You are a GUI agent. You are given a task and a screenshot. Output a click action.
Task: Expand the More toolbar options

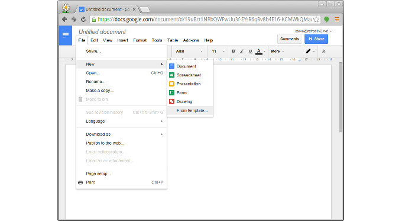click(277, 51)
